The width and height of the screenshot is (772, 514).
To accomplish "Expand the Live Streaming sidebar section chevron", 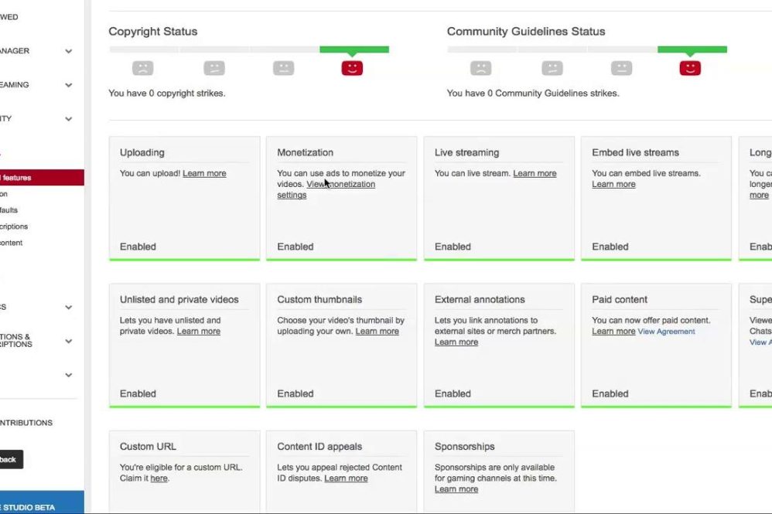I will click(x=69, y=86).
